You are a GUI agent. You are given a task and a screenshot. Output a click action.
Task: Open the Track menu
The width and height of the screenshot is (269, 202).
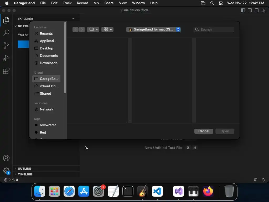67,3
